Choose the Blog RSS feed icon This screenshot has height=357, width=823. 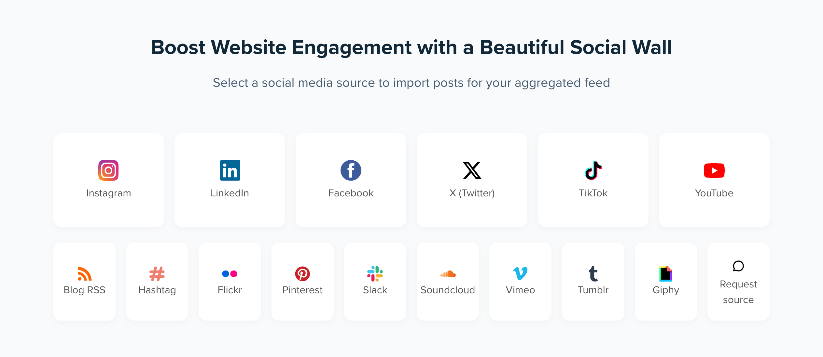85,274
